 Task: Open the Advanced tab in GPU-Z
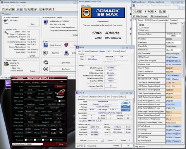[35, 82]
